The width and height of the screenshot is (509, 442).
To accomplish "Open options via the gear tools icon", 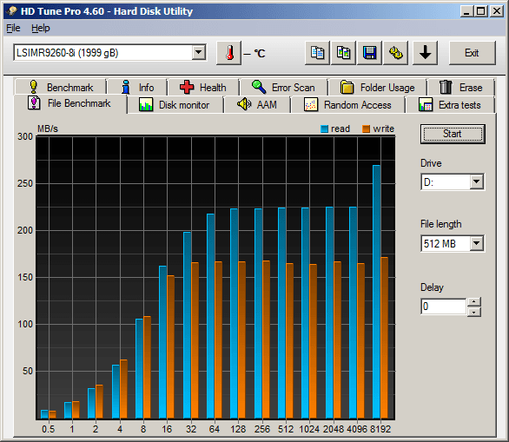I will point(396,53).
